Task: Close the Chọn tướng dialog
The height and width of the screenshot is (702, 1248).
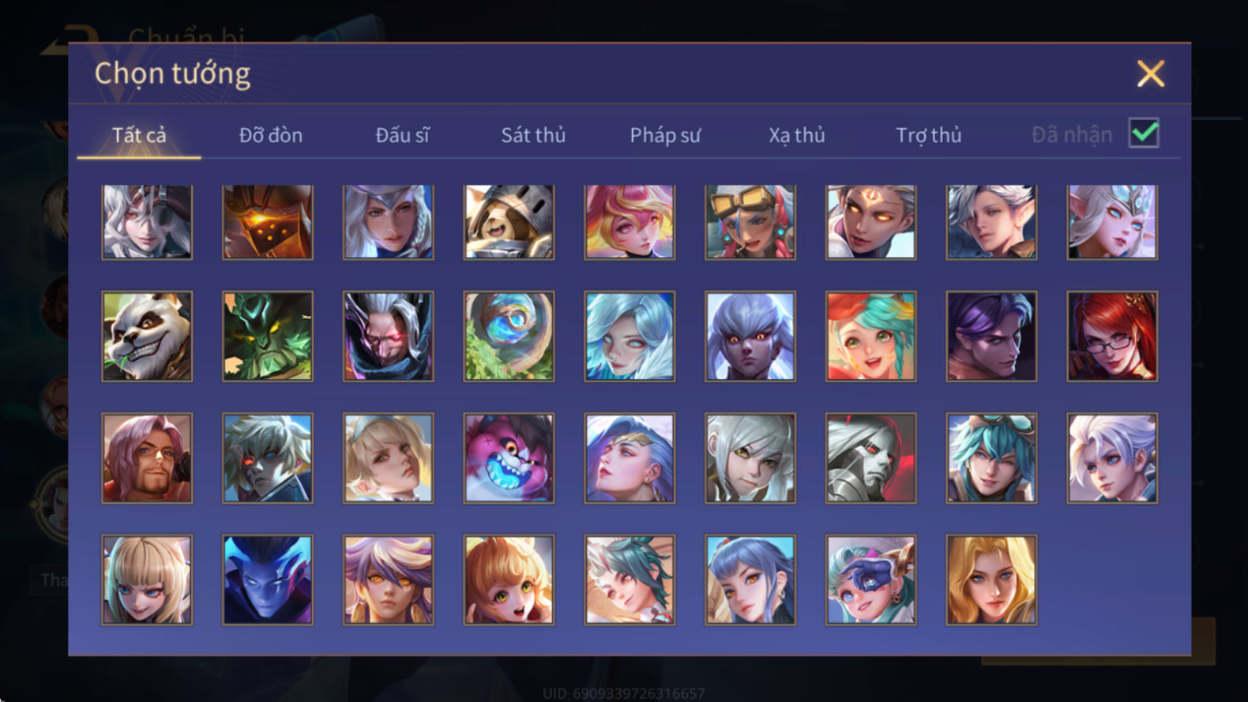Action: coord(1151,73)
